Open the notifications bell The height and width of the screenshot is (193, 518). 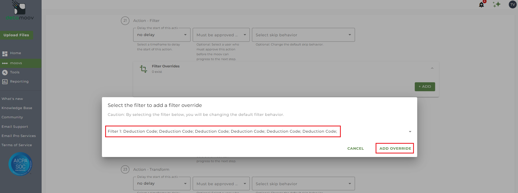[481, 5]
